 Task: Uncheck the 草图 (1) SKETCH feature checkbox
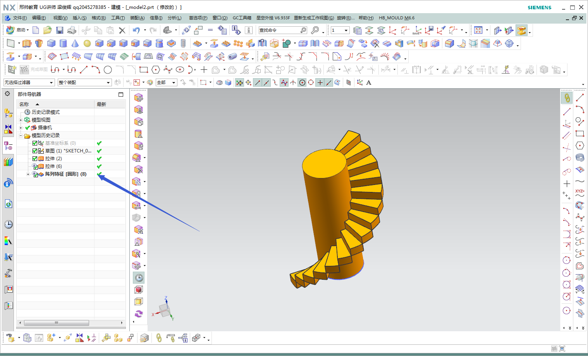point(35,151)
